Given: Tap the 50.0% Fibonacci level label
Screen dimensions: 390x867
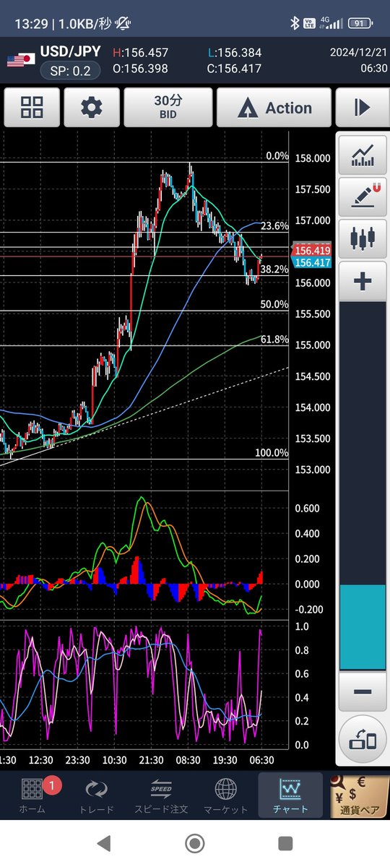Looking at the screenshot, I should [x=274, y=305].
